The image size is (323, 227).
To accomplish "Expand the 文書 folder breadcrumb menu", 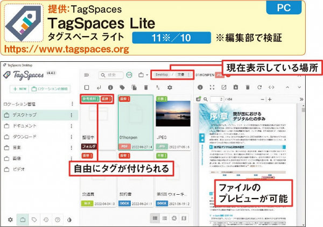I will 188,74.
